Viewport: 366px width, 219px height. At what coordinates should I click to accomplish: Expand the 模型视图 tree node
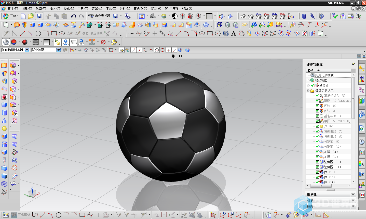click(x=308, y=80)
